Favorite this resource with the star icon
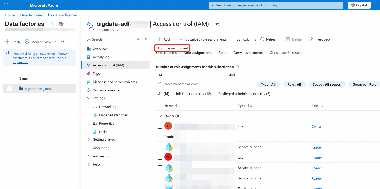 217,24
